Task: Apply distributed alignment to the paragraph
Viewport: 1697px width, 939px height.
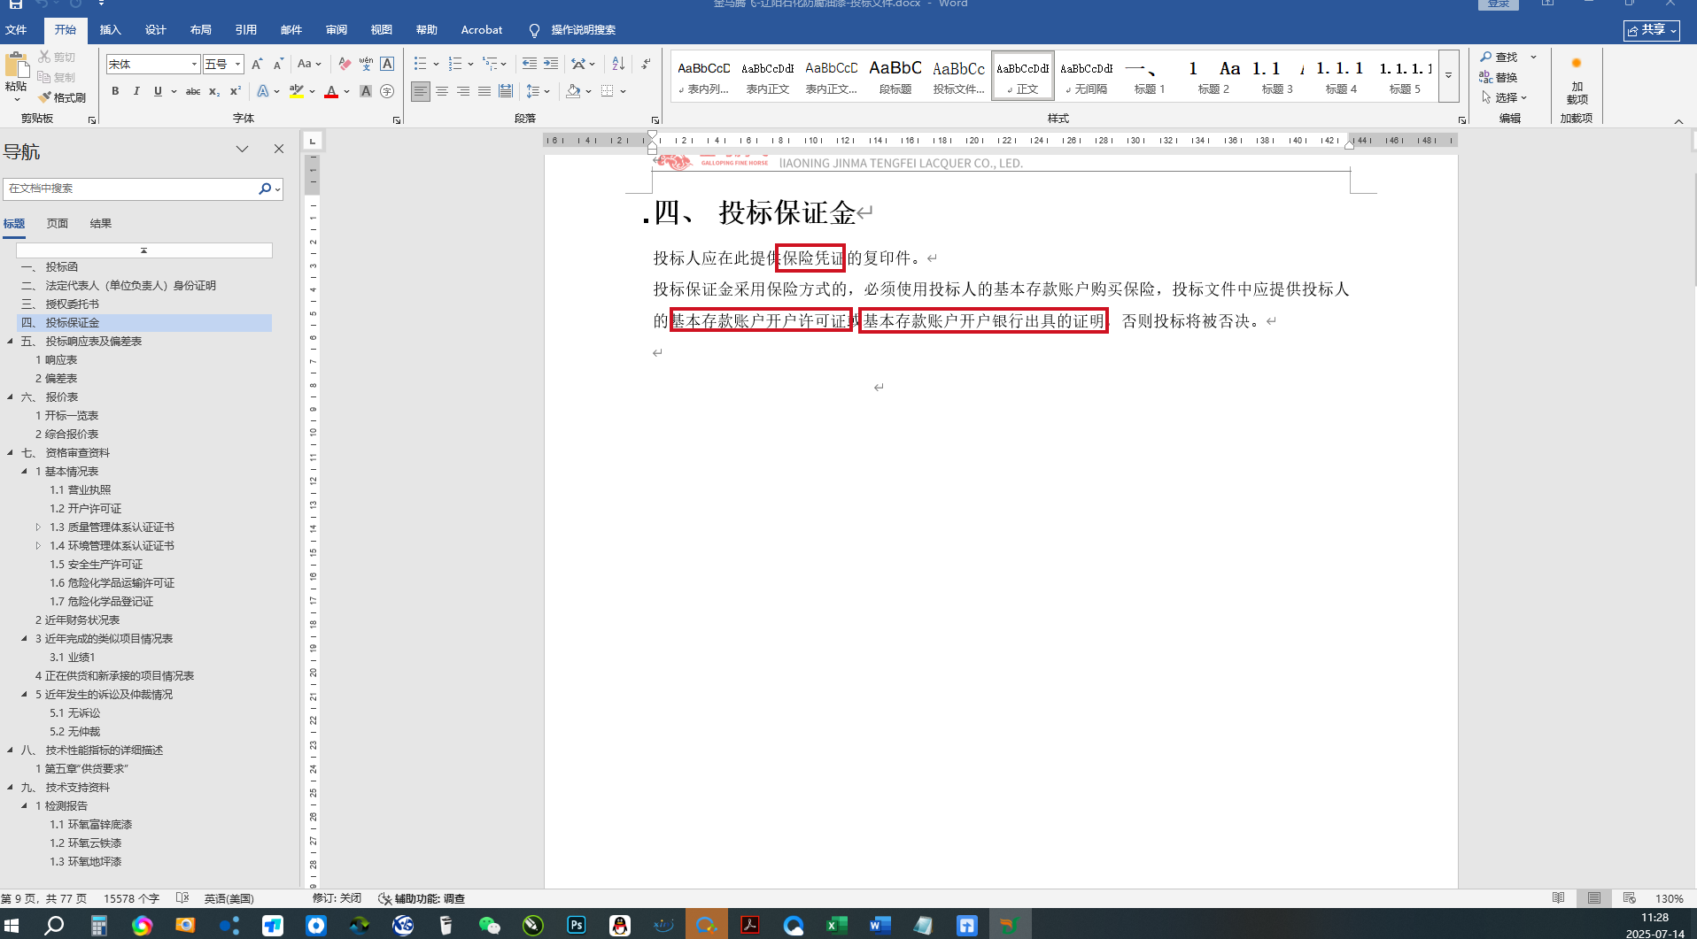Action: pos(506,91)
